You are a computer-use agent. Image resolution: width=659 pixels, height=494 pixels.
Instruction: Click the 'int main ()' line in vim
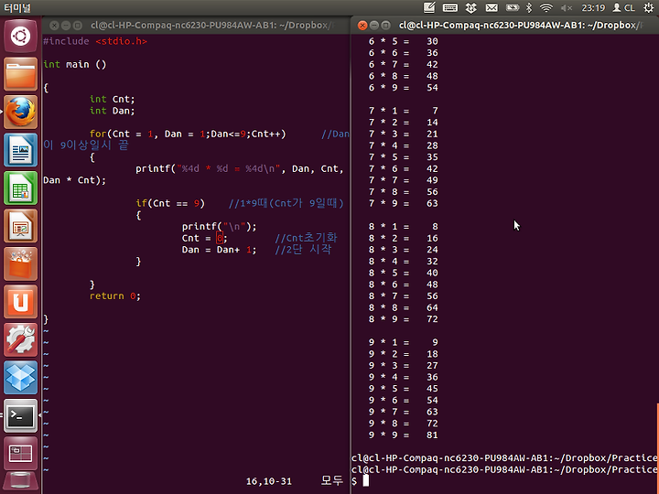tap(75, 64)
